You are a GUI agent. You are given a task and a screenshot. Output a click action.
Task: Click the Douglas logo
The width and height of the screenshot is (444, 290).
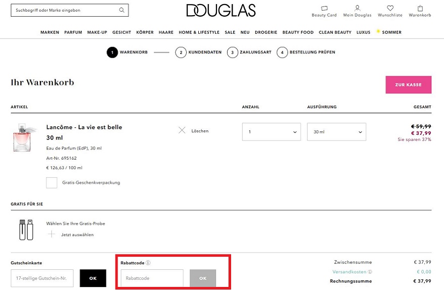click(221, 11)
